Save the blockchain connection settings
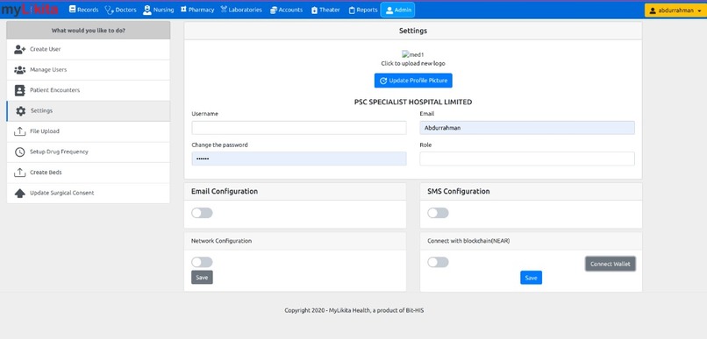 [532, 278]
